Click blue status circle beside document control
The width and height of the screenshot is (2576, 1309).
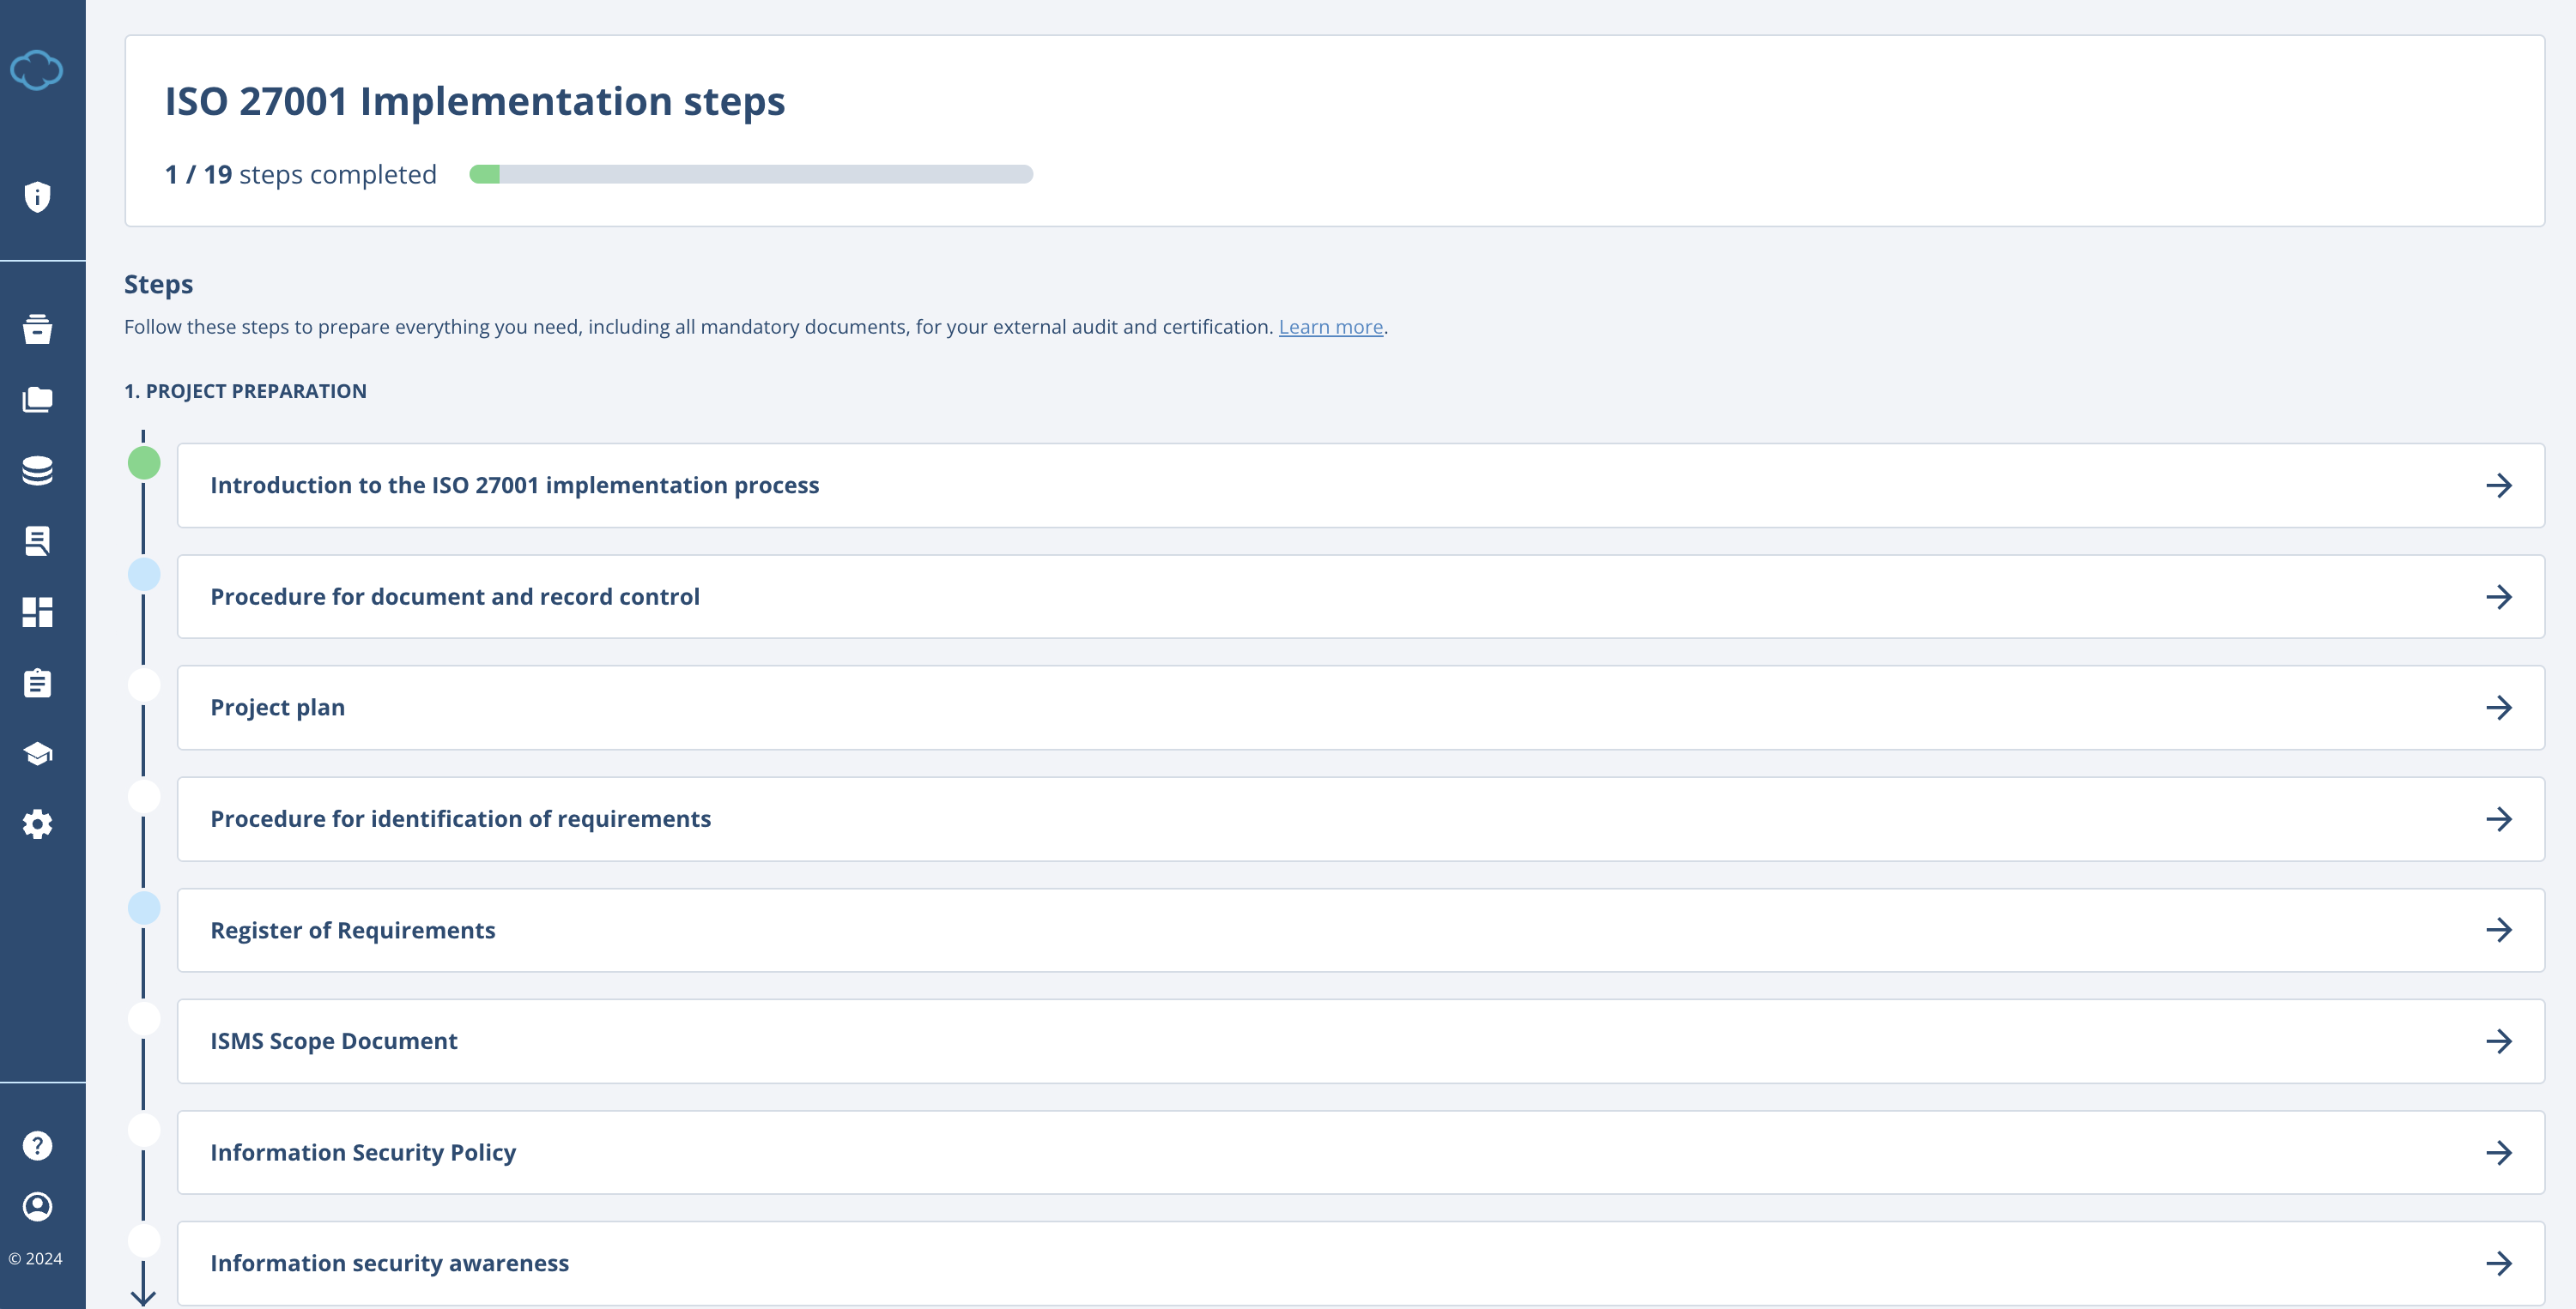(x=144, y=575)
